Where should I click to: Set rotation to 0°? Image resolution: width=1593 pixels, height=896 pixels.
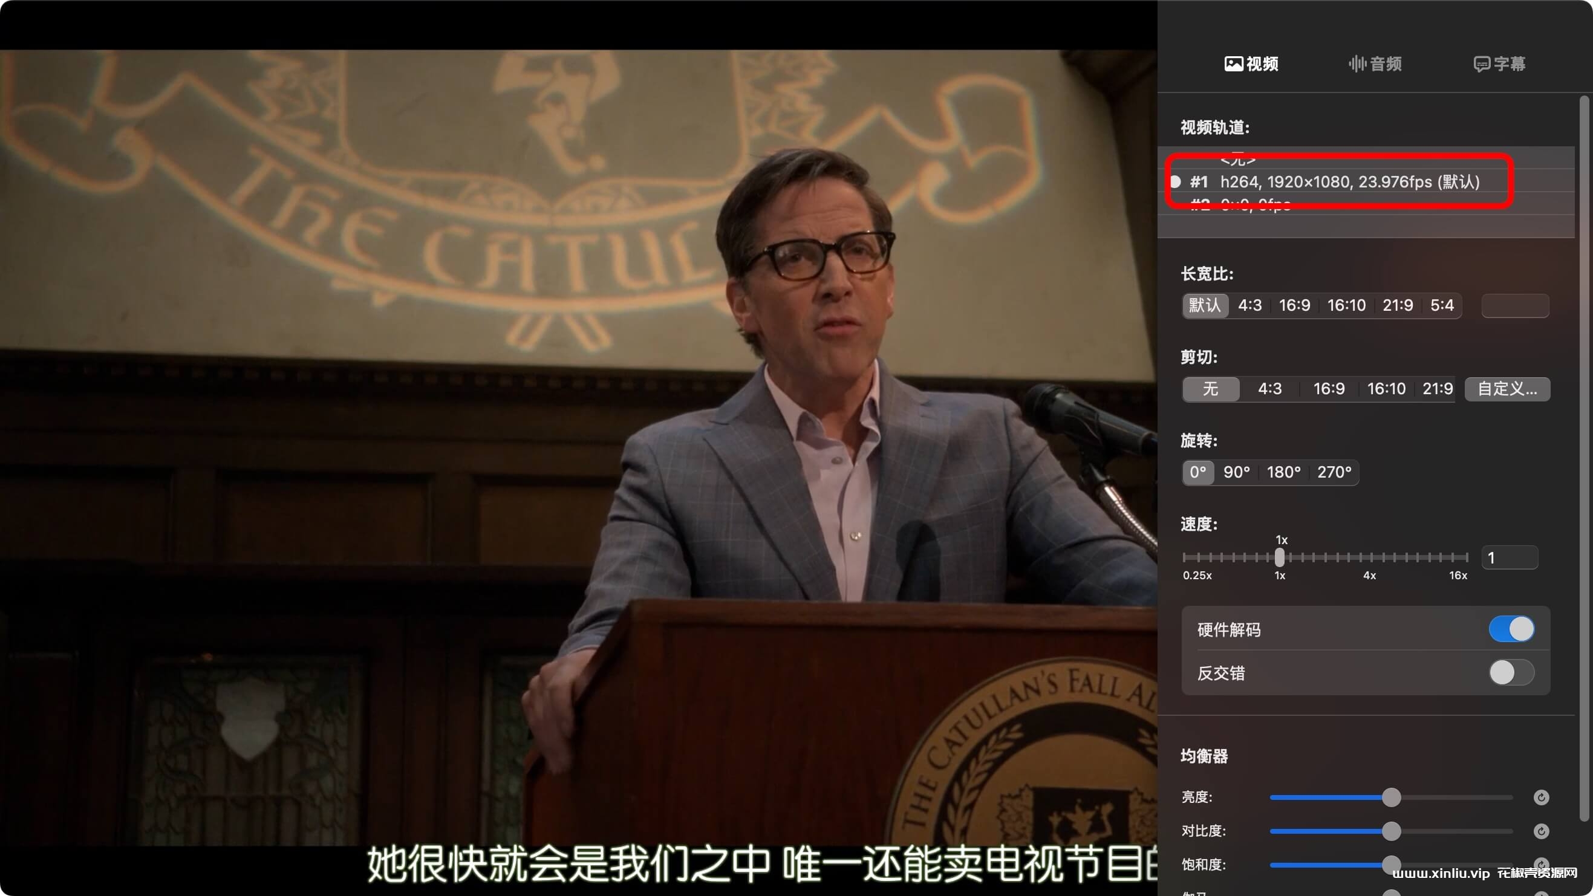pos(1198,472)
